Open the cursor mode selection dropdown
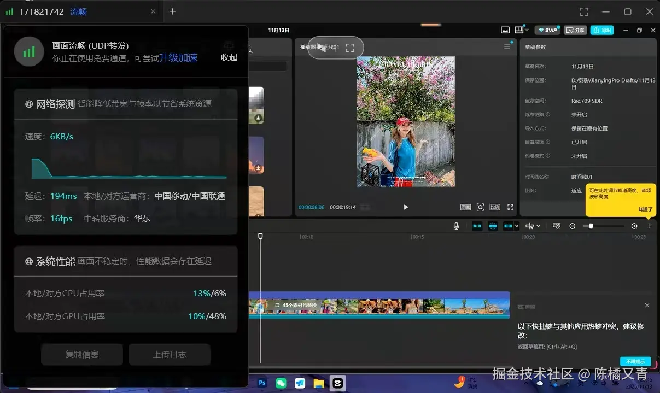 point(533,226)
